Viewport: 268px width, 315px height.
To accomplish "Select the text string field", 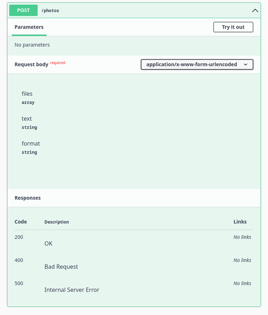I will click(x=29, y=123).
